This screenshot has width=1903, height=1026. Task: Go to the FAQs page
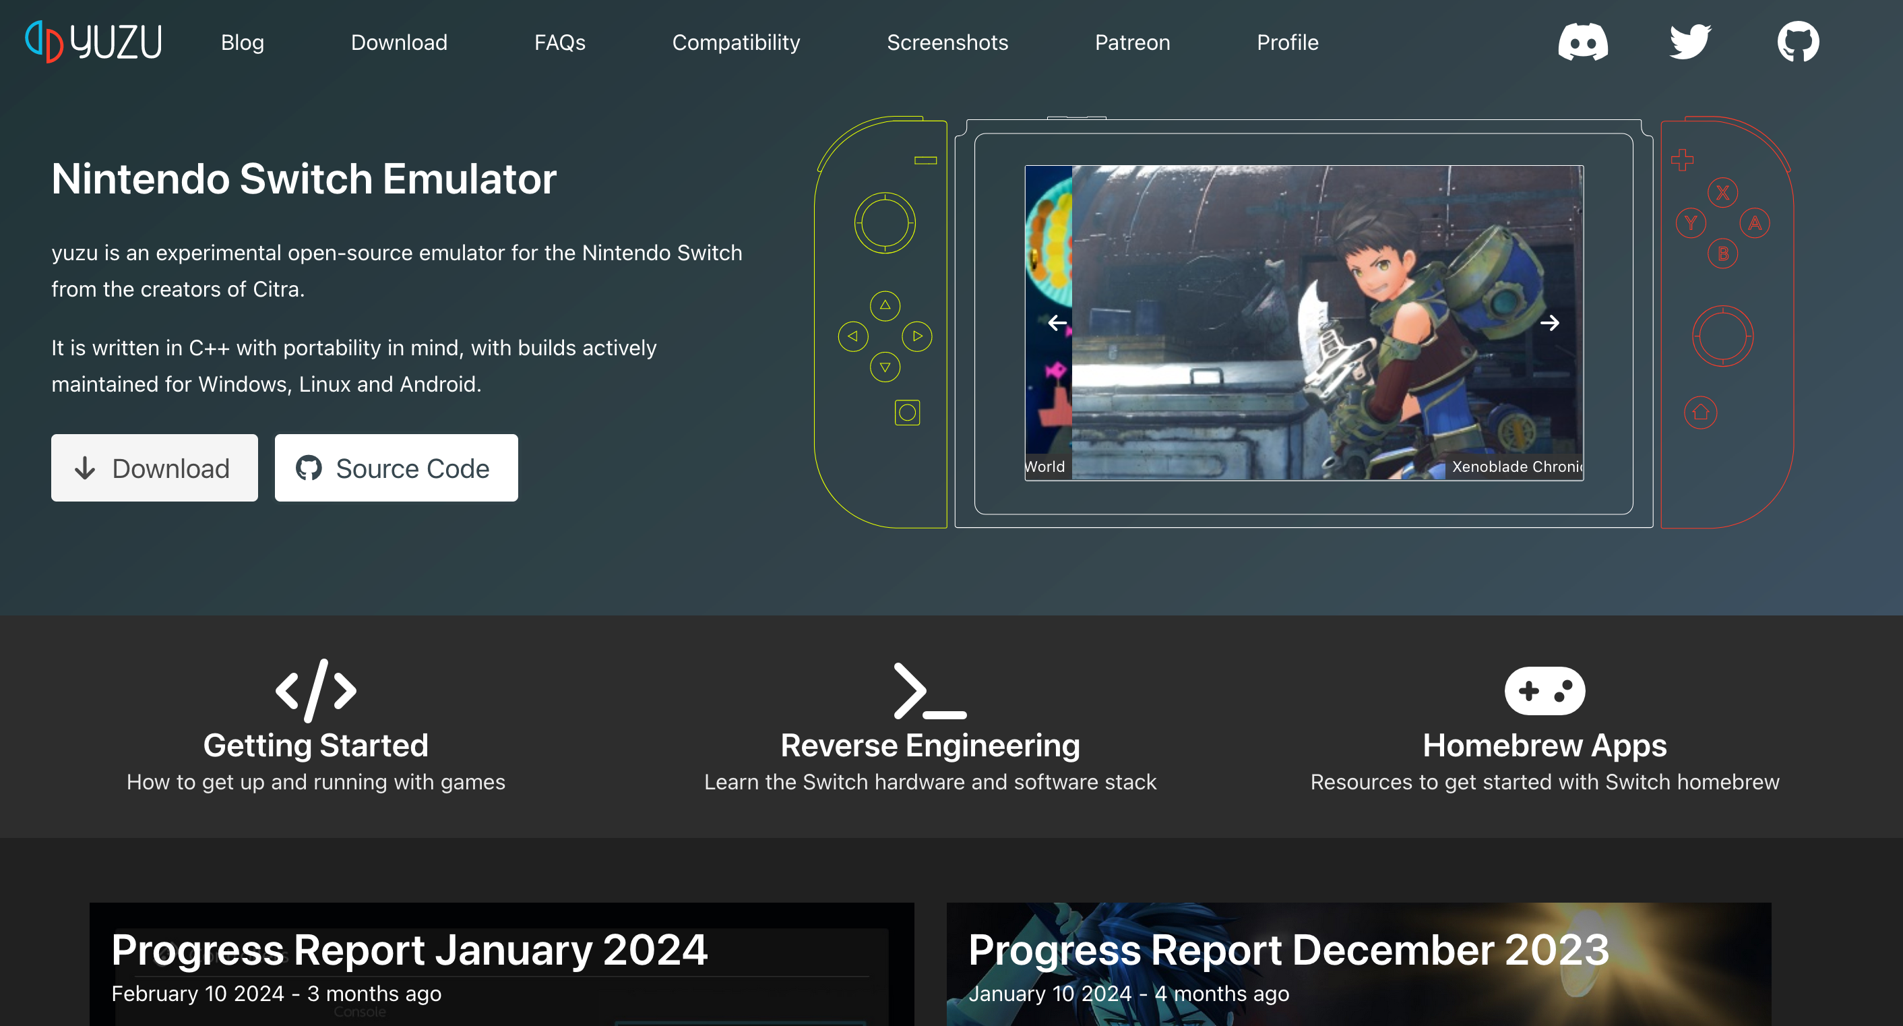pos(559,43)
